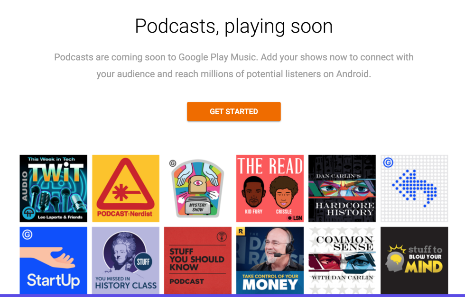Image resolution: width=465 pixels, height=297 pixels.
Task: Open the TWiT This Week in Tech podcast cover
Action: [53, 189]
